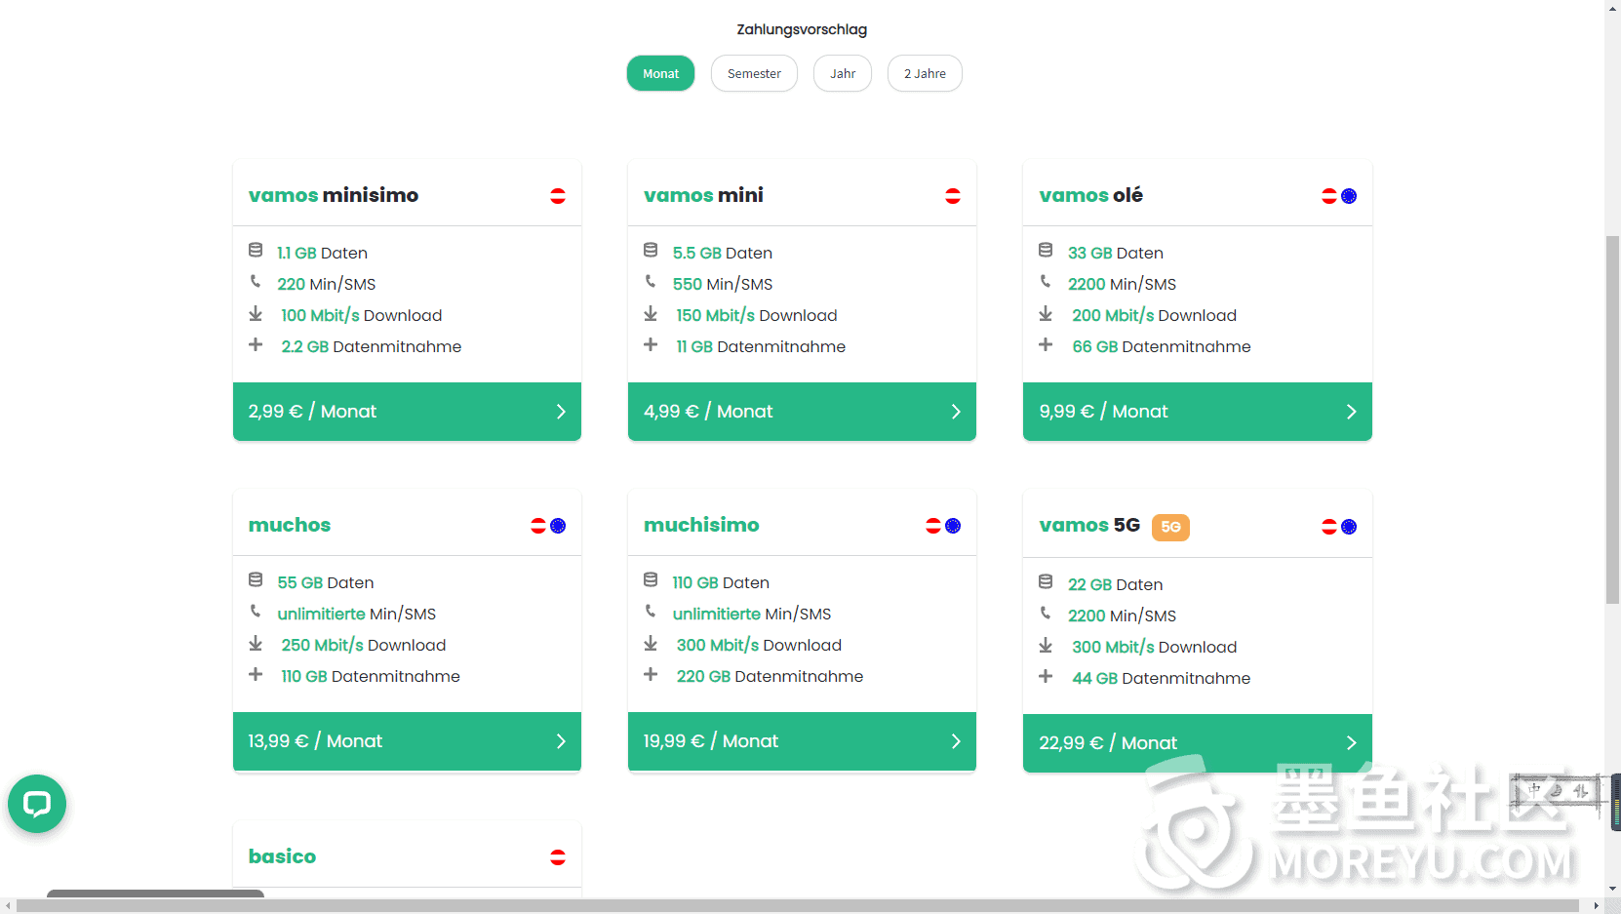The height and width of the screenshot is (914, 1621).
Task: Click the Austria flag on basico card
Action: [x=558, y=857]
